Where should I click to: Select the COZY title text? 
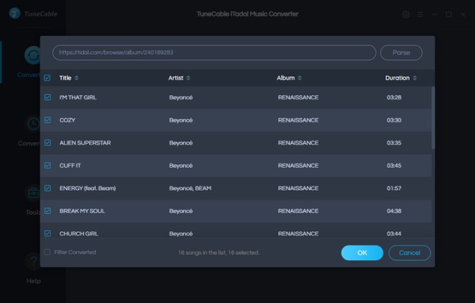click(67, 120)
